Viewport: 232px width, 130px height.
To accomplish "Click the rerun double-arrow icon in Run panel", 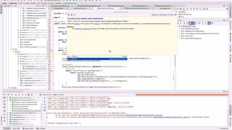I will pyautogui.click(x=4, y=95).
